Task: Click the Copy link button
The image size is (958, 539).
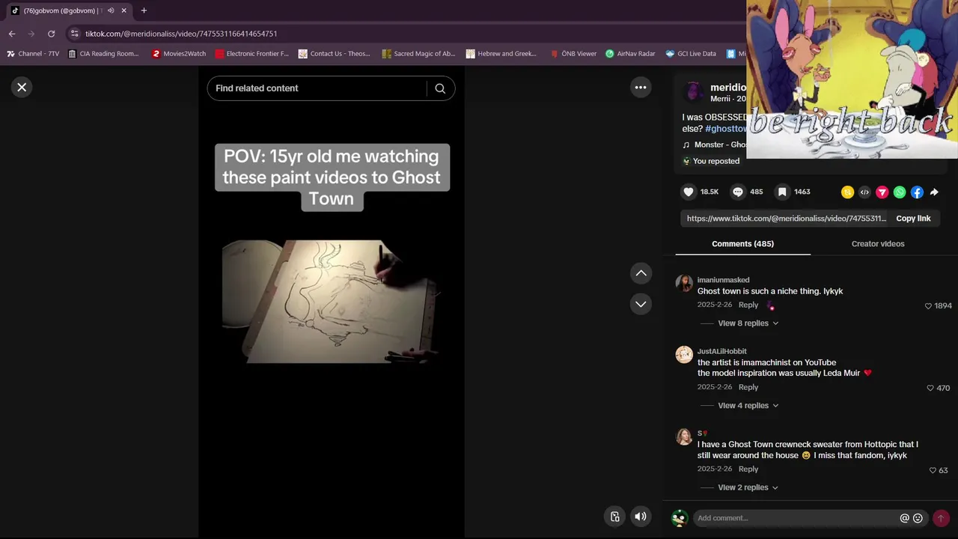Action: (913, 219)
